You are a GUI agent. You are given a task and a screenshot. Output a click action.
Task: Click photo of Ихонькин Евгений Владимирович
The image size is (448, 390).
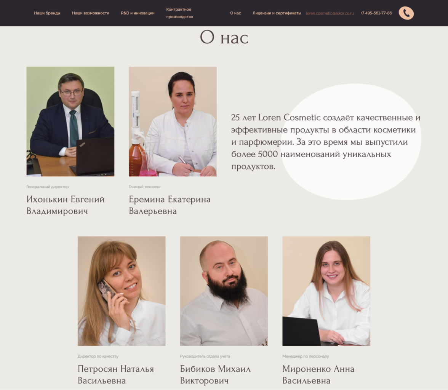[x=70, y=121]
